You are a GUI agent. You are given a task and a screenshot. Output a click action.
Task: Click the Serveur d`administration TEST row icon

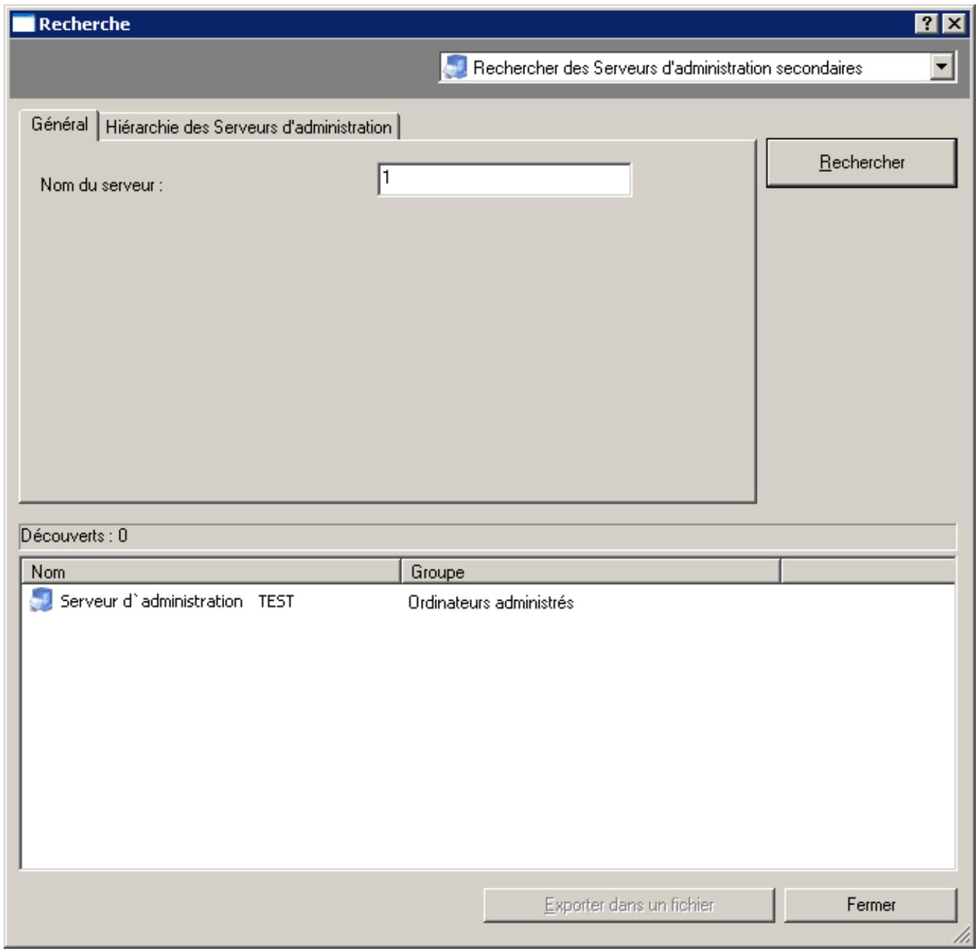pos(41,601)
